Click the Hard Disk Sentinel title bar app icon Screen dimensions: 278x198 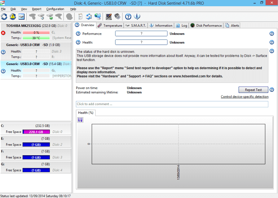tap(2, 3)
